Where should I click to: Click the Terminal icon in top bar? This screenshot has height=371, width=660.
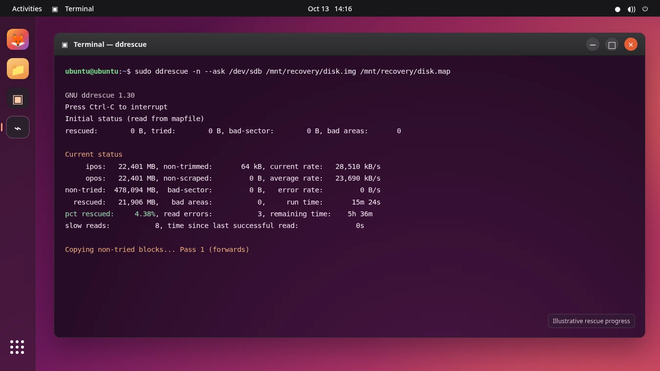pyautogui.click(x=55, y=9)
